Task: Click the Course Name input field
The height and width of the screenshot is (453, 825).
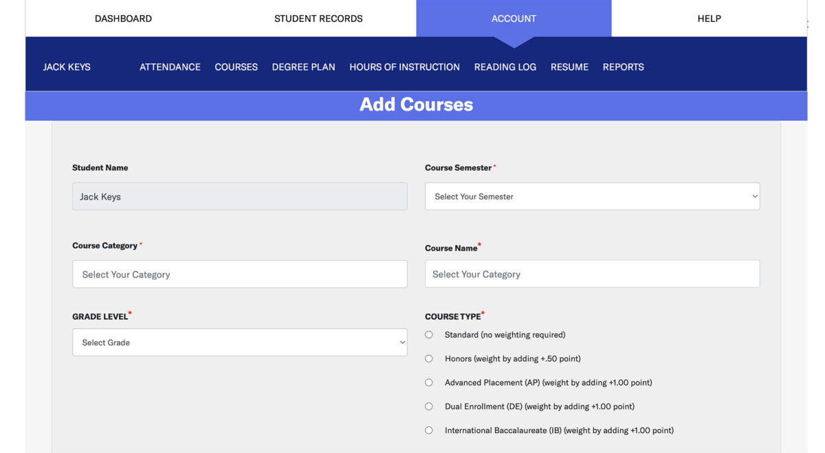Action: point(592,274)
